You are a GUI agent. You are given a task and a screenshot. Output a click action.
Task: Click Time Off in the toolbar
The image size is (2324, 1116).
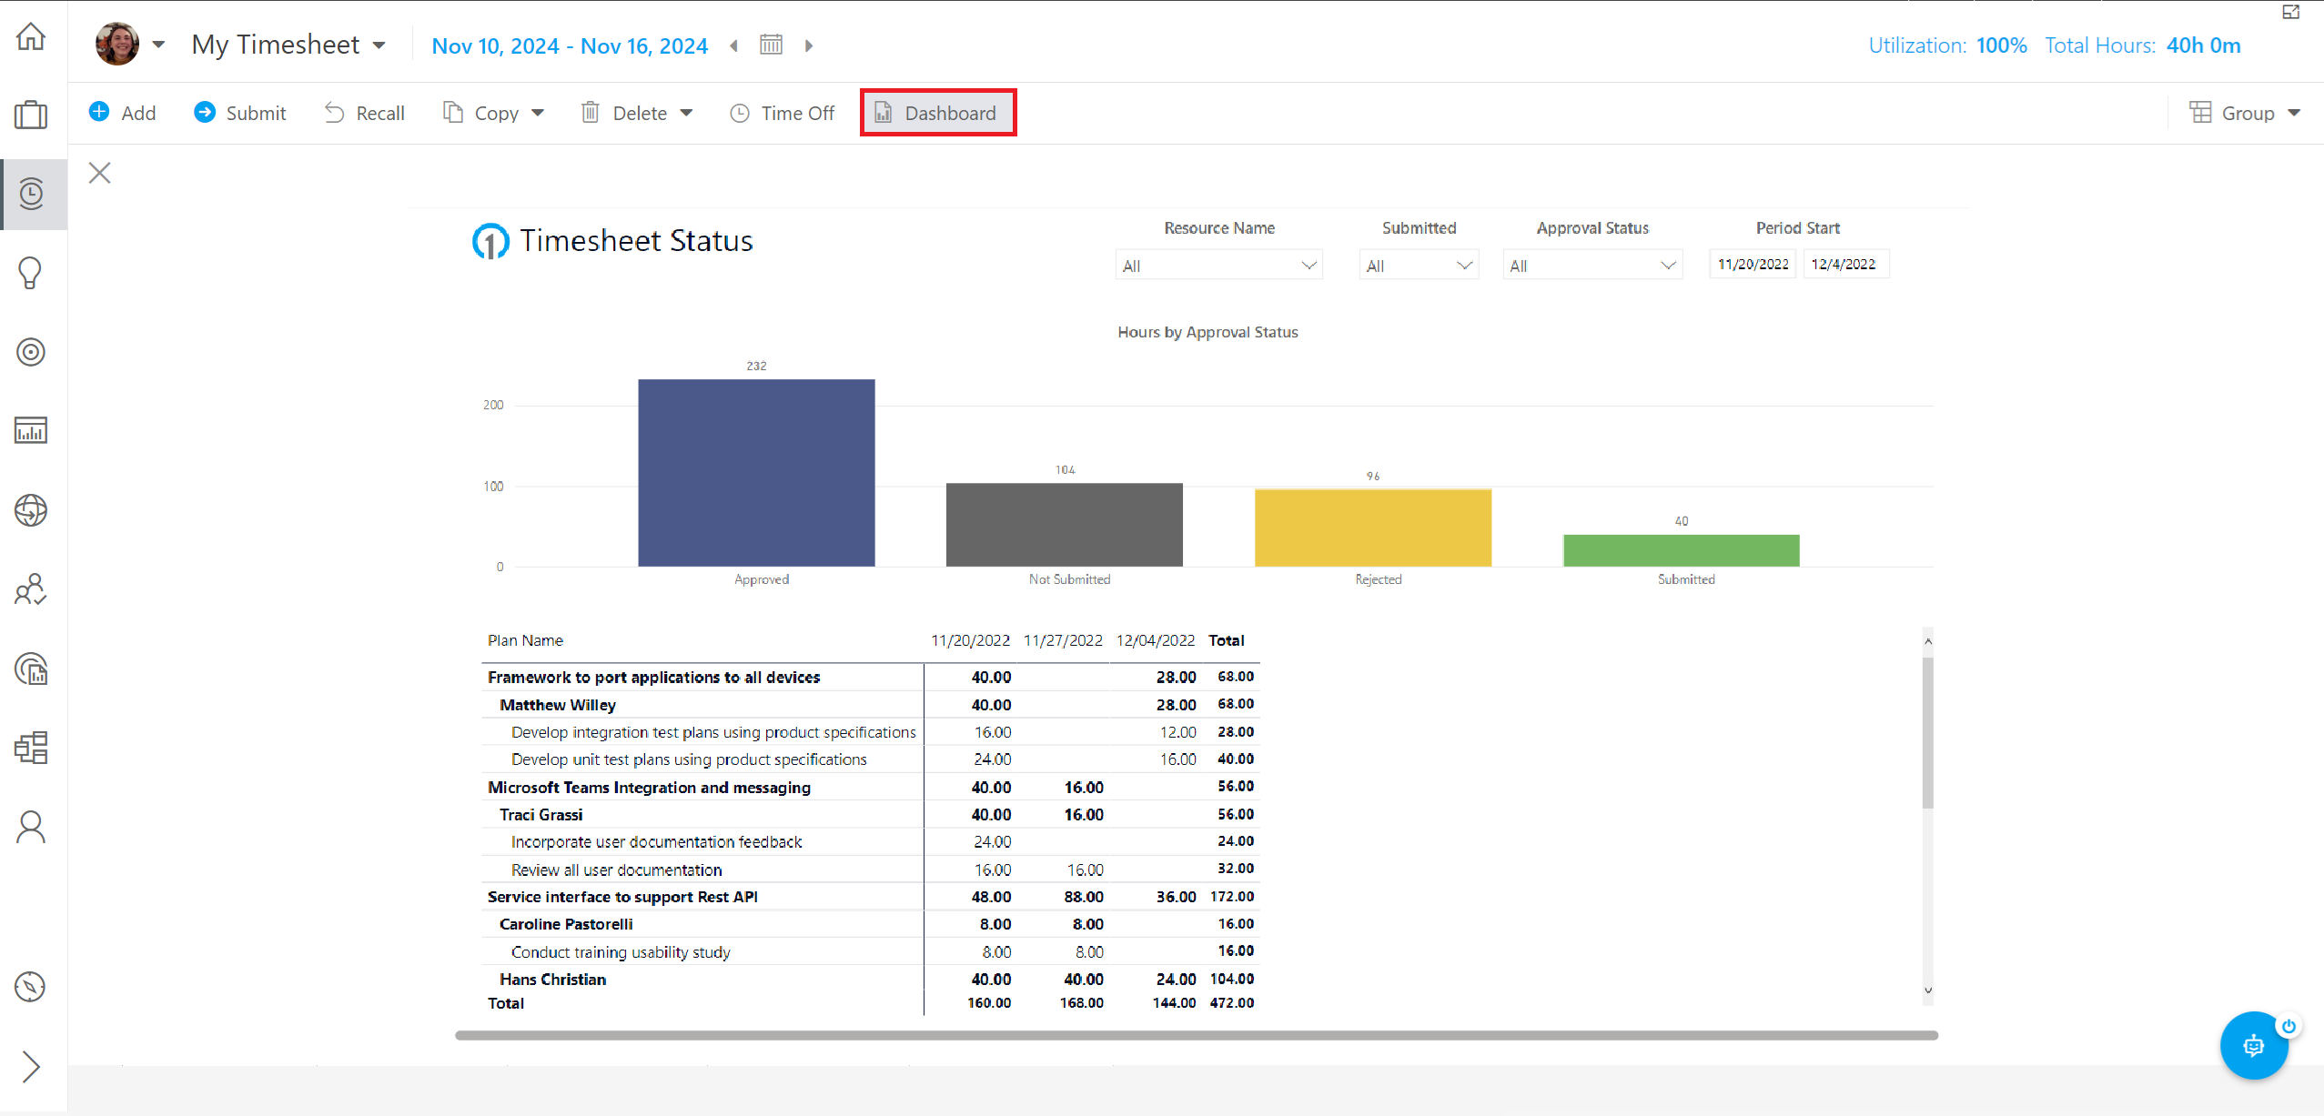[797, 112]
